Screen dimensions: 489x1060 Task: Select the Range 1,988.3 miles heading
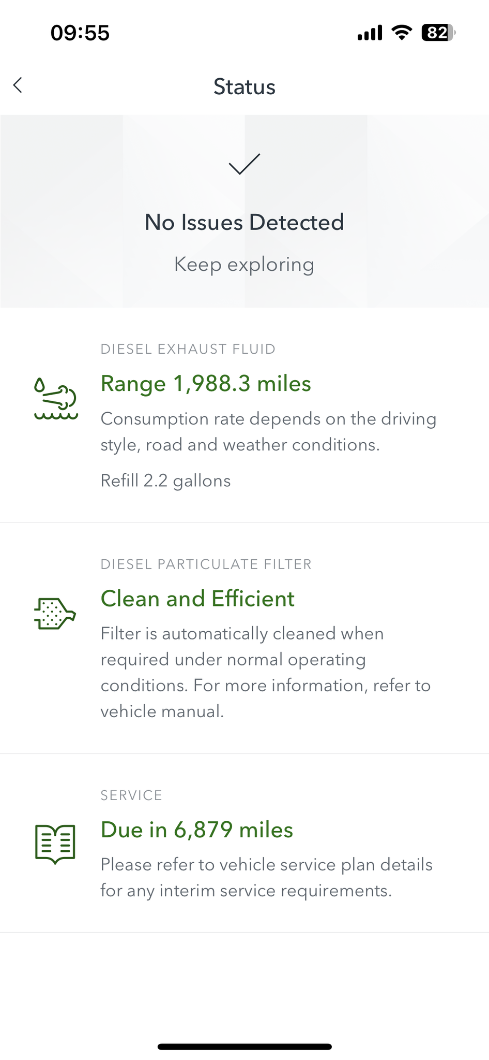(x=206, y=384)
